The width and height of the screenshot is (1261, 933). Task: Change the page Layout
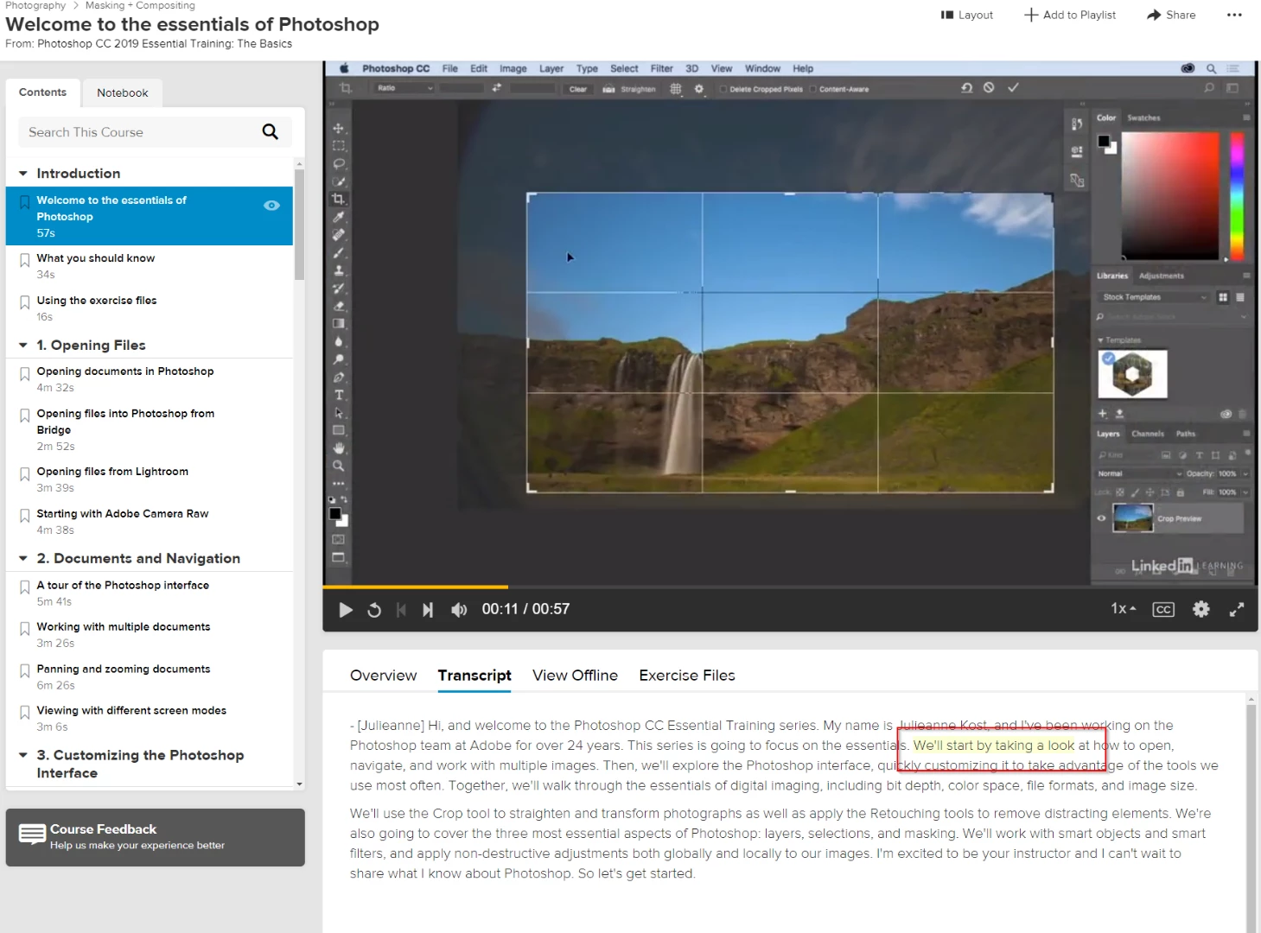[967, 15]
